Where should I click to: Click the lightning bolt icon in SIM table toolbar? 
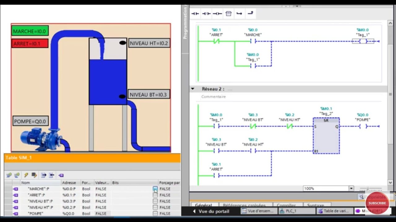(26, 175)
